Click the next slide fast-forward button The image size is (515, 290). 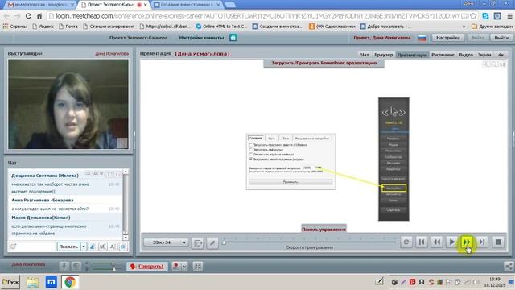tap(467, 242)
